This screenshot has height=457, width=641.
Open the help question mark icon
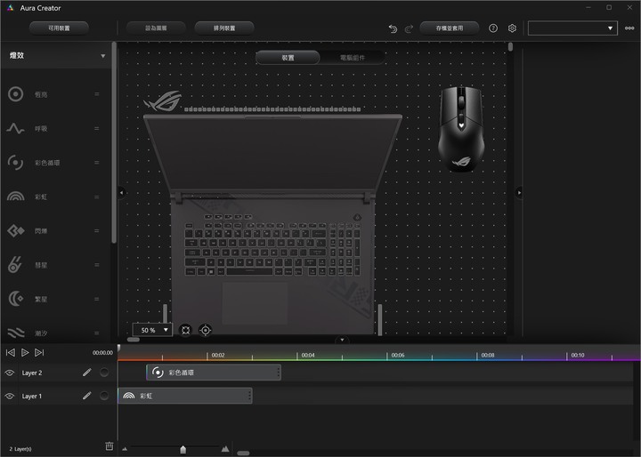click(x=493, y=28)
